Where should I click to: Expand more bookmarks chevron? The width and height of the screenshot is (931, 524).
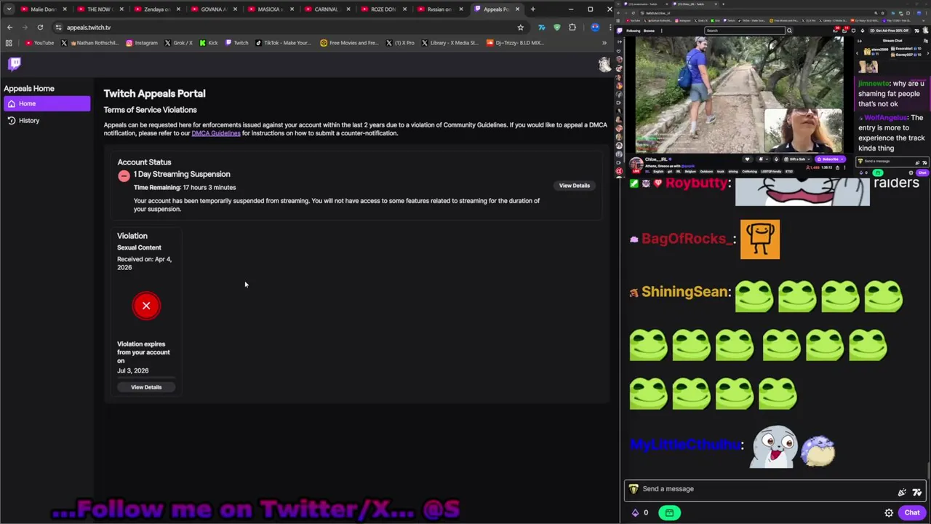coord(604,43)
